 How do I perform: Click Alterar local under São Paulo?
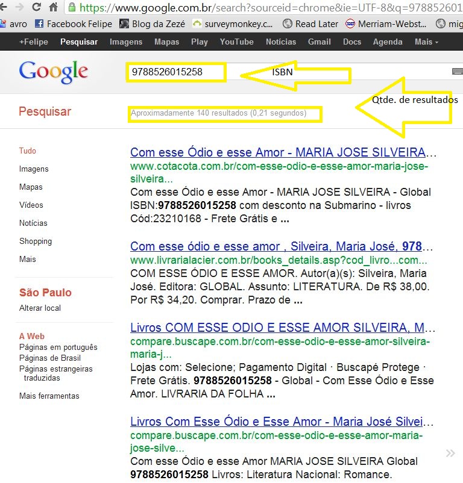tap(40, 308)
